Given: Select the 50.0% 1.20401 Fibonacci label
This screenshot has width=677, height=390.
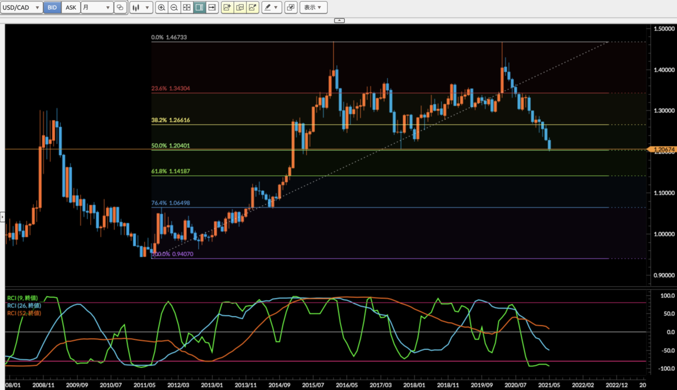Looking at the screenshot, I should tap(170, 146).
